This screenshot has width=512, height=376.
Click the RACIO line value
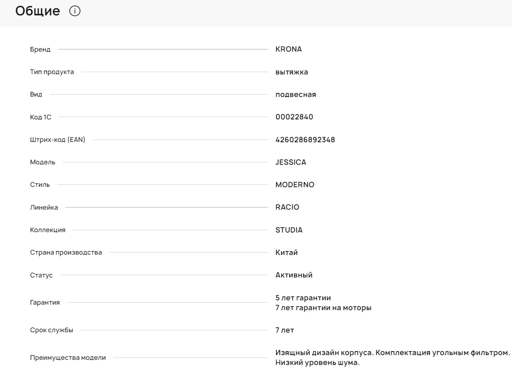[x=287, y=207]
